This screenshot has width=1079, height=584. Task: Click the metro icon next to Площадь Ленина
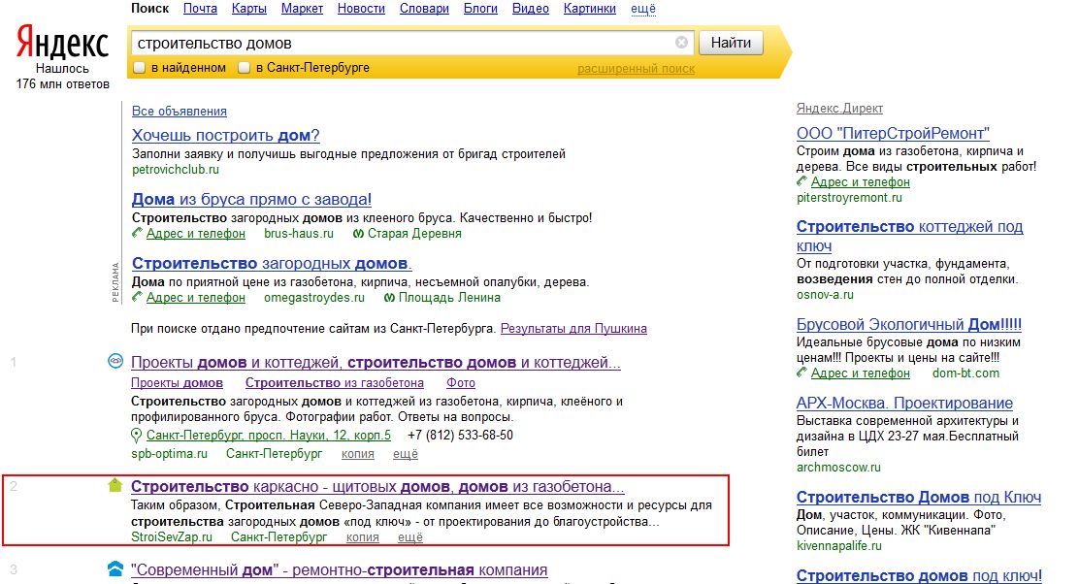389,298
